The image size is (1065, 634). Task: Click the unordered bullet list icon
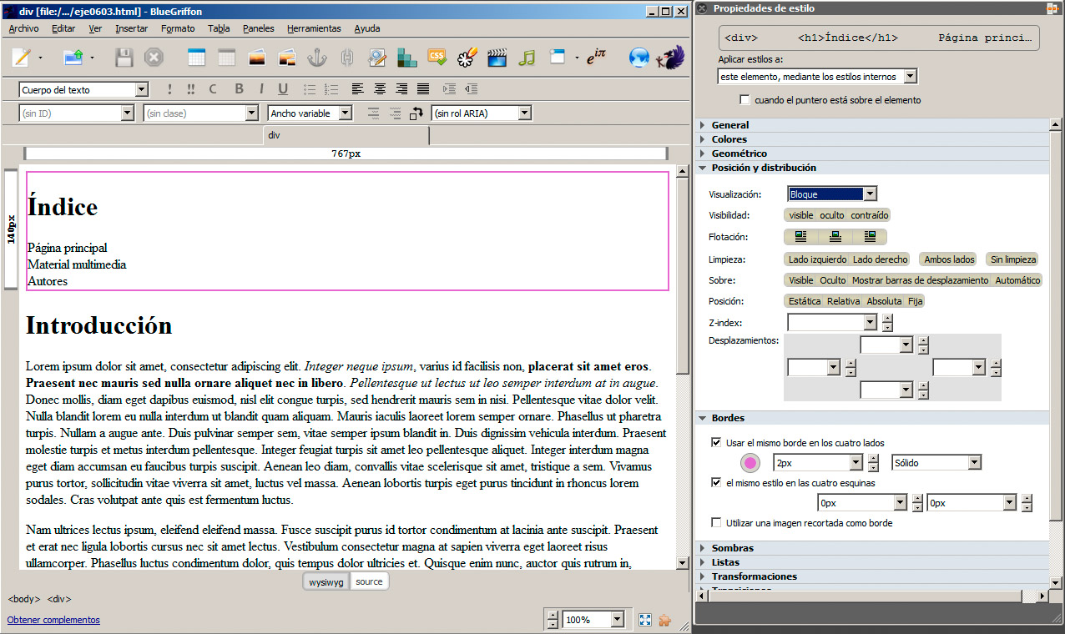point(310,89)
